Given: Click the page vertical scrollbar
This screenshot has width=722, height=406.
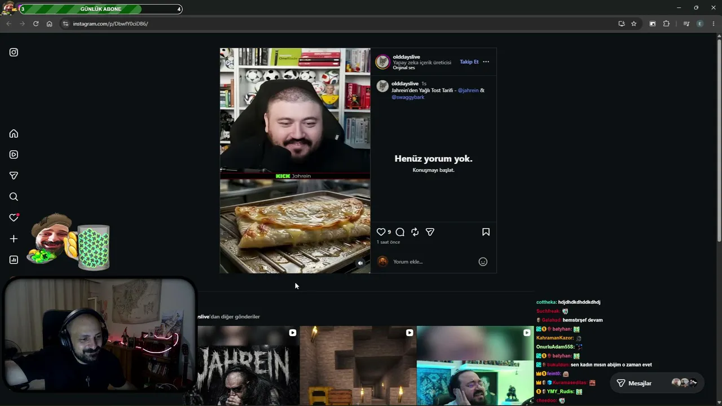Looking at the screenshot, I should click(x=719, y=141).
